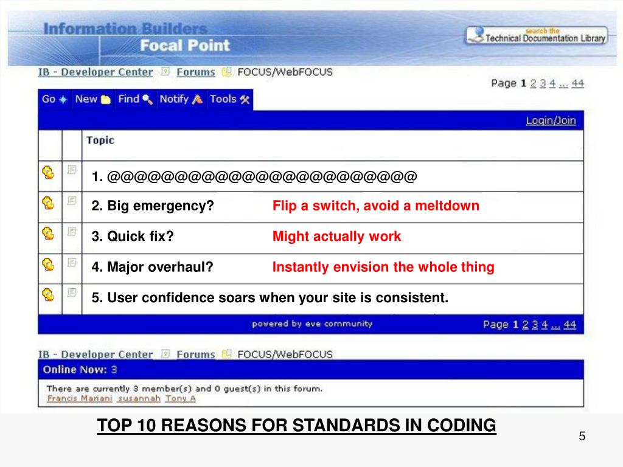Open Tony A's member profile
Viewport: 623px width, 467px height.
180,398
